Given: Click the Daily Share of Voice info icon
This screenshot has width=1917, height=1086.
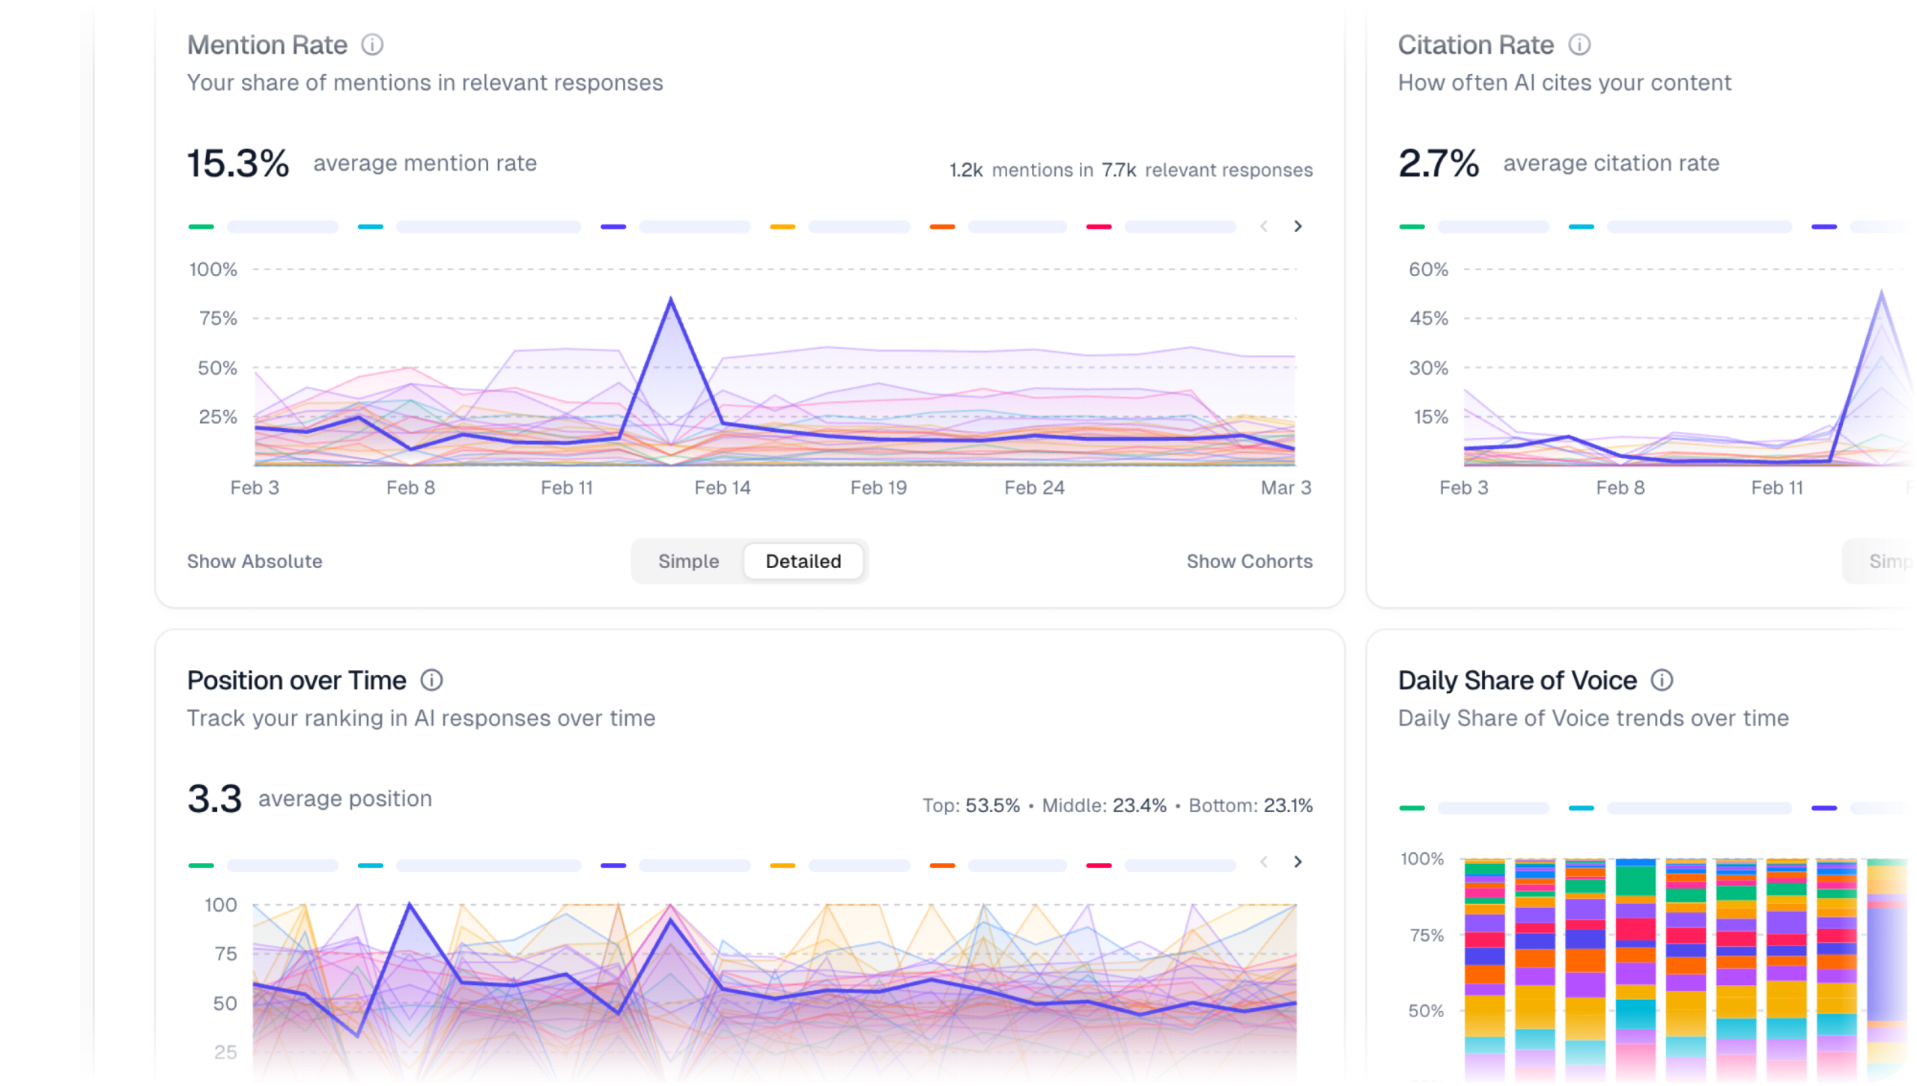Looking at the screenshot, I should pyautogui.click(x=1662, y=680).
